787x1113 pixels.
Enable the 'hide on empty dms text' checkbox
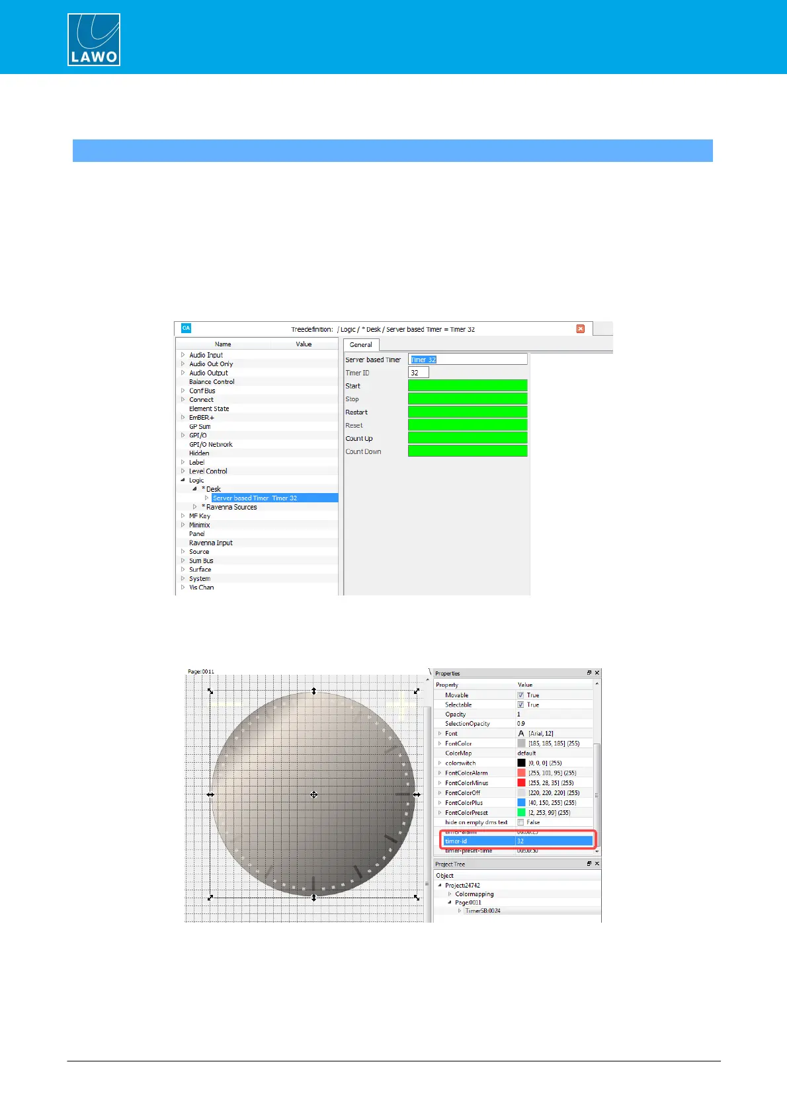coord(520,822)
